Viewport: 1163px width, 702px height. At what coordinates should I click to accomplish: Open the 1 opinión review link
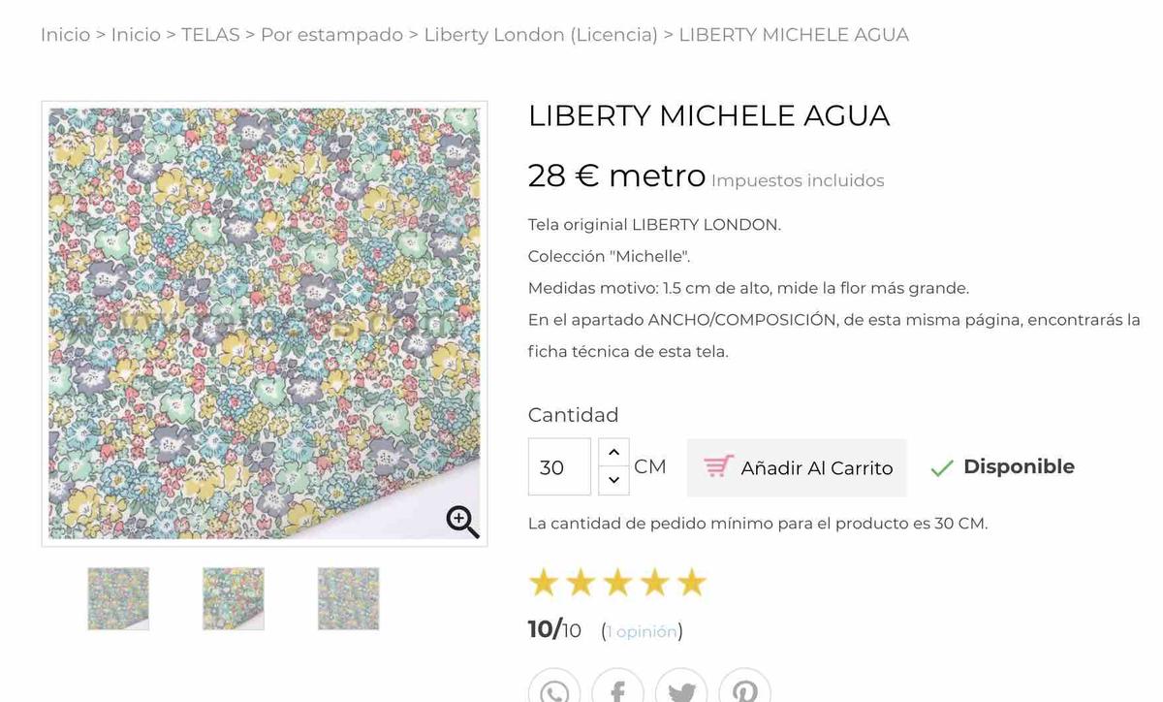tap(642, 631)
